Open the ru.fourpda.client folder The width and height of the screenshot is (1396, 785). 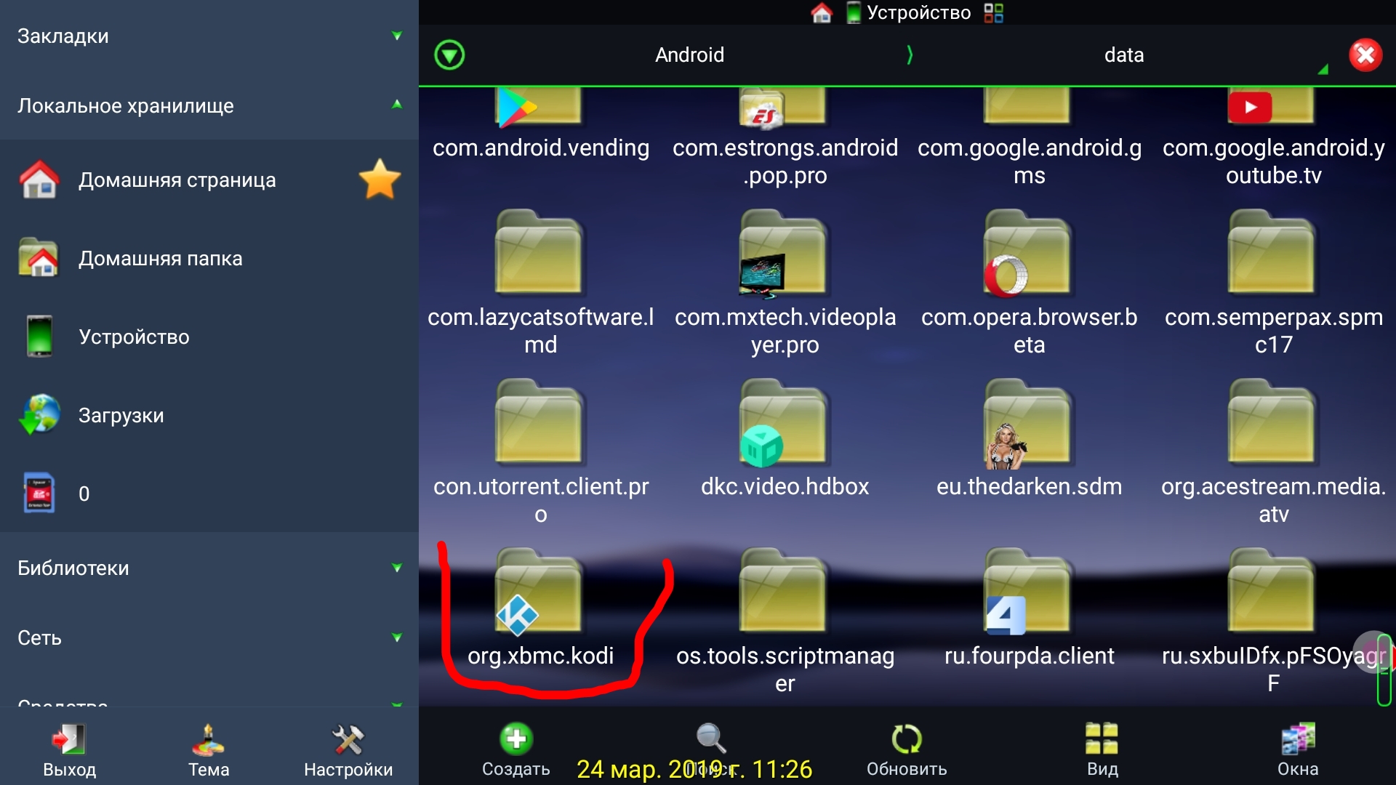(x=1030, y=609)
